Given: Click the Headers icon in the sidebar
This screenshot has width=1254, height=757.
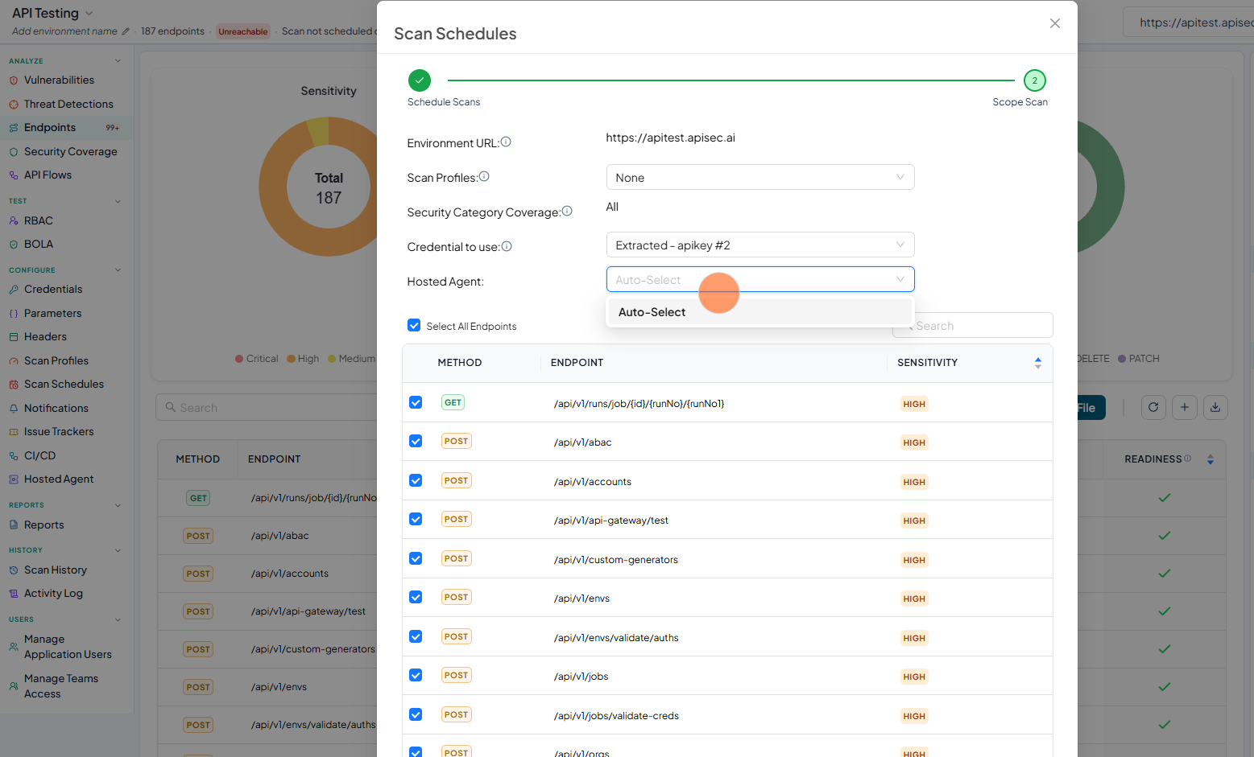Looking at the screenshot, I should pyautogui.click(x=14, y=337).
